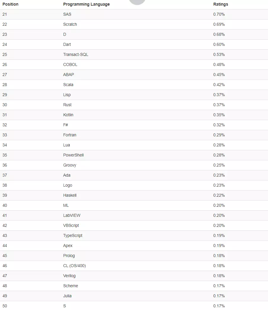Image resolution: width=268 pixels, height=310 pixels.
Task: Select the F# language cell
Action: tap(65, 125)
